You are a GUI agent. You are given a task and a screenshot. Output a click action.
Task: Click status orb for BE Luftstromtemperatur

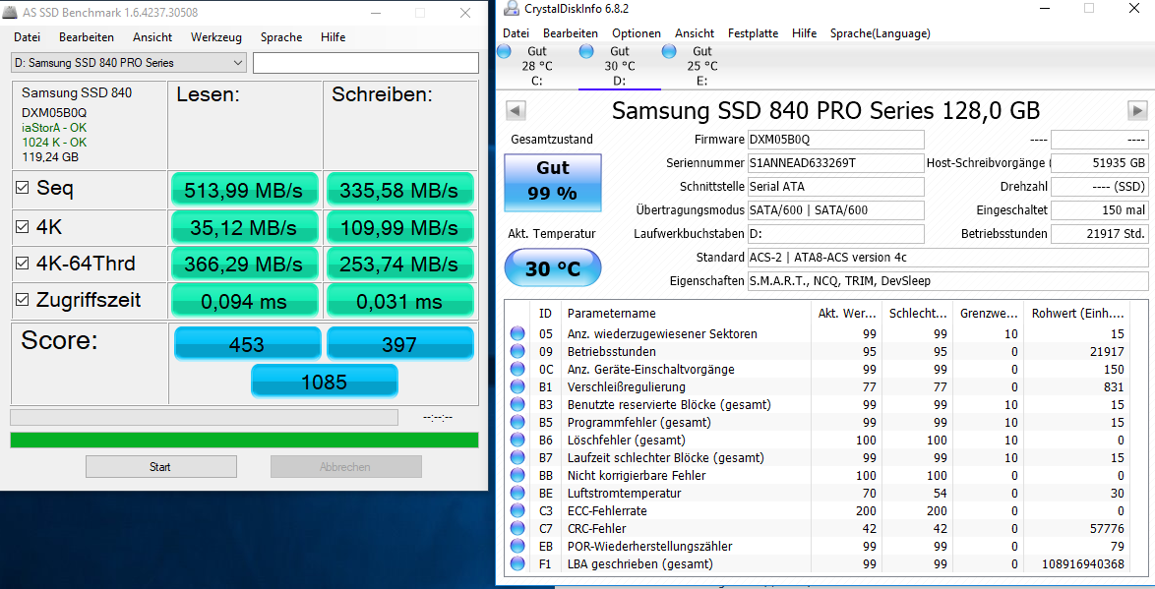[x=517, y=493]
